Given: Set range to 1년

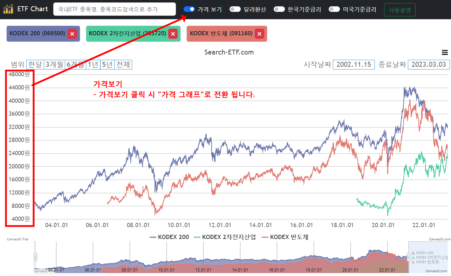Looking at the screenshot, I should (93, 65).
